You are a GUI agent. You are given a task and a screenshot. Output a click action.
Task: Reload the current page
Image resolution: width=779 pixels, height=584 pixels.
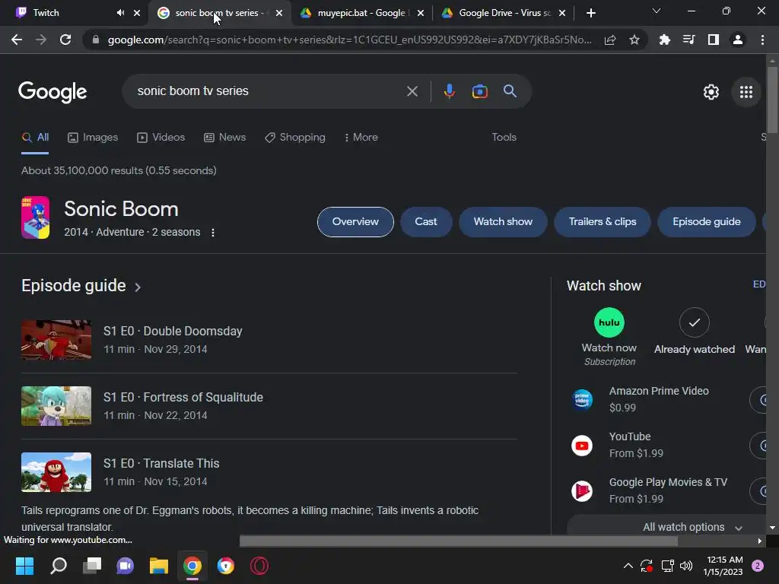point(65,40)
